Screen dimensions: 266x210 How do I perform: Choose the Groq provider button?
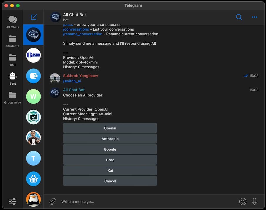(x=110, y=160)
